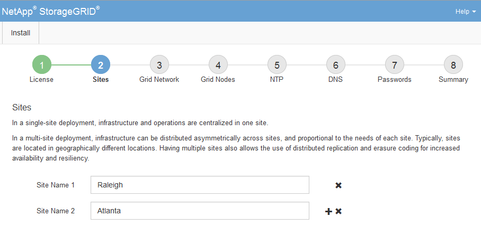Viewport: 481px width, 226px height.
Task: Click the Summary step label
Action: pos(453,80)
